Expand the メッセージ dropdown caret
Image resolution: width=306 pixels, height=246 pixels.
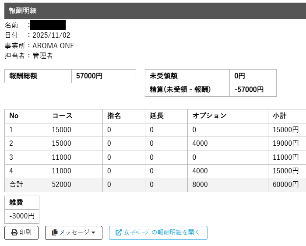(93, 233)
